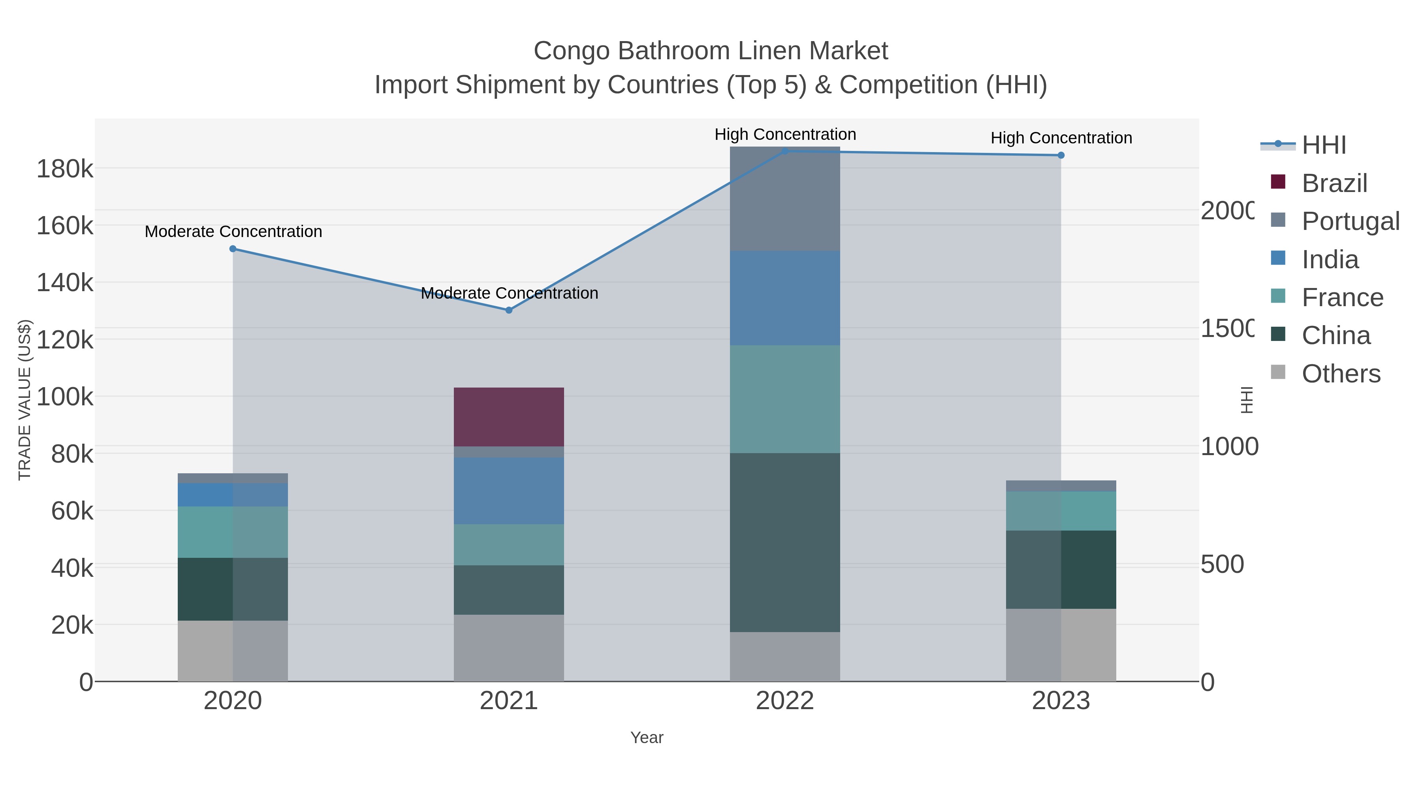Click the 1000 tick on HHI axis
Screen dimensions: 1422x800
1230,447
